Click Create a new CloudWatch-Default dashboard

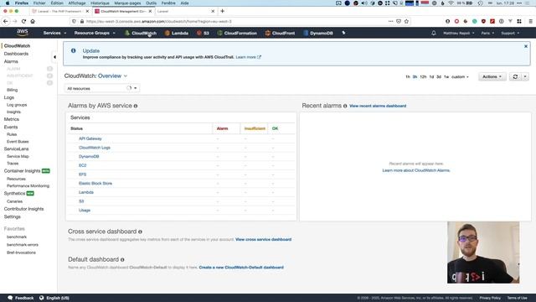point(241,268)
